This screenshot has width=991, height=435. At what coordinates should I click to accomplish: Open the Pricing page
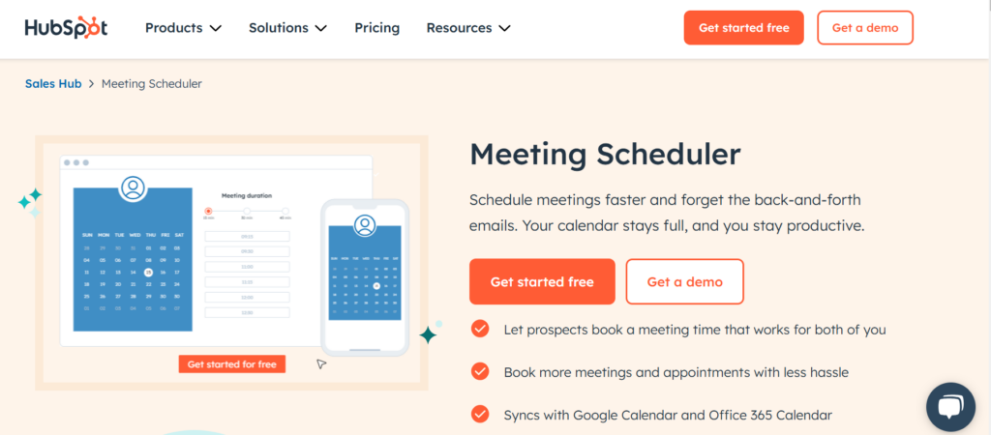point(376,28)
